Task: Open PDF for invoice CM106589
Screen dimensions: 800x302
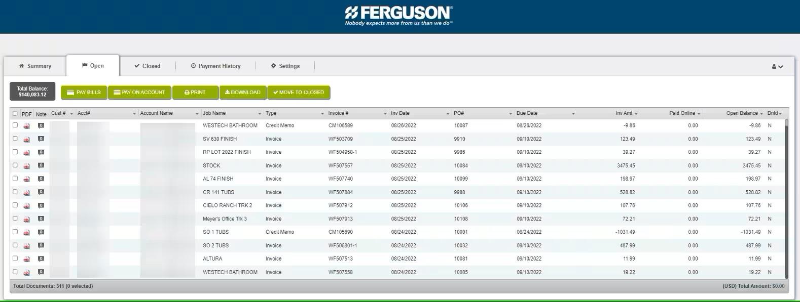Action: tap(26, 126)
